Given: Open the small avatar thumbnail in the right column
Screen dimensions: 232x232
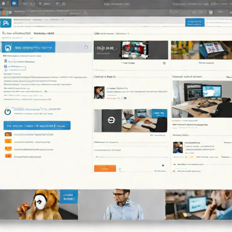Looking at the screenshot, I should pos(178,147).
